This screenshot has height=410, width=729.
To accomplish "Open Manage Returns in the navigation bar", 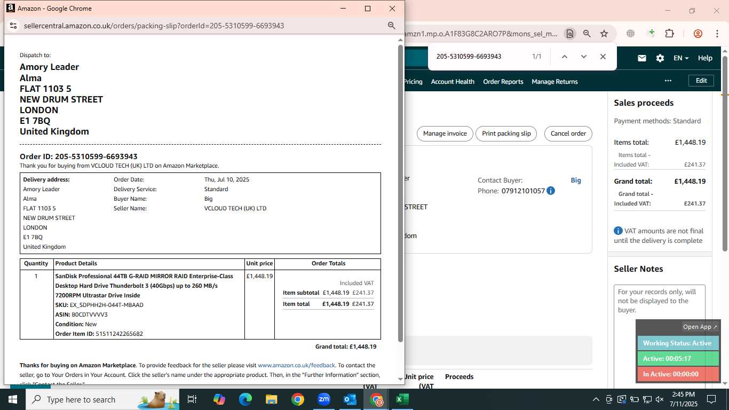I will (555, 82).
